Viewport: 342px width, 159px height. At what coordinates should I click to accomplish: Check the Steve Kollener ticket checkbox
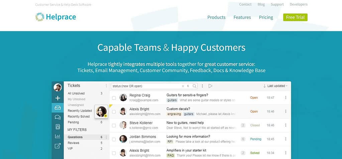tap(114, 126)
